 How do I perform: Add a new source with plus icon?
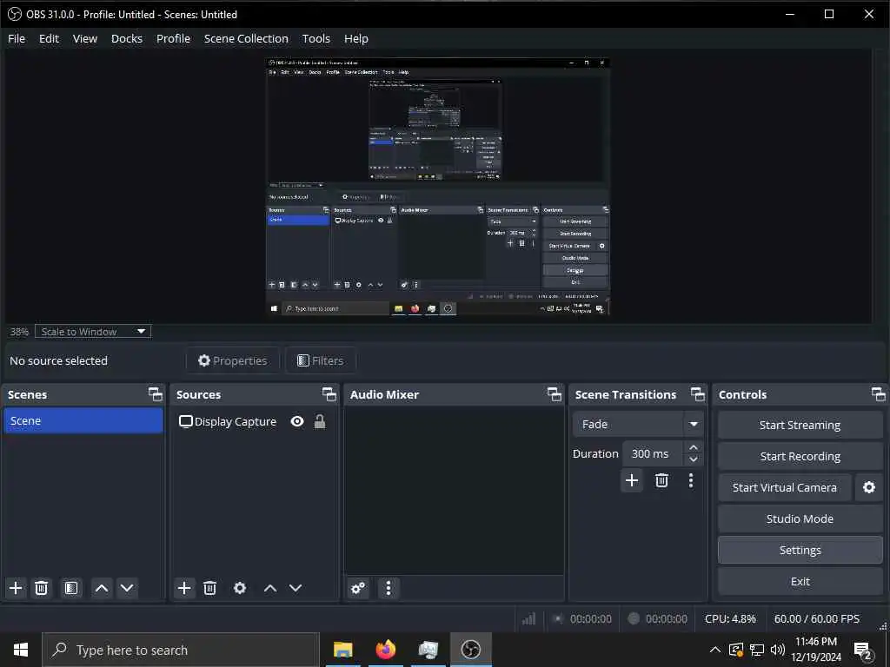pos(184,588)
